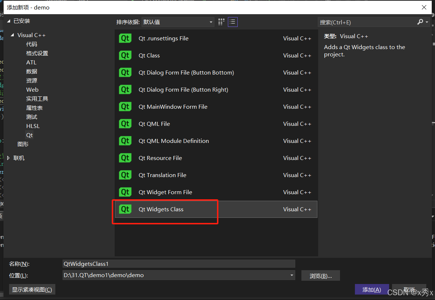Choose the Qt QML Module Definition template
This screenshot has width=435, height=300.
tap(216, 141)
